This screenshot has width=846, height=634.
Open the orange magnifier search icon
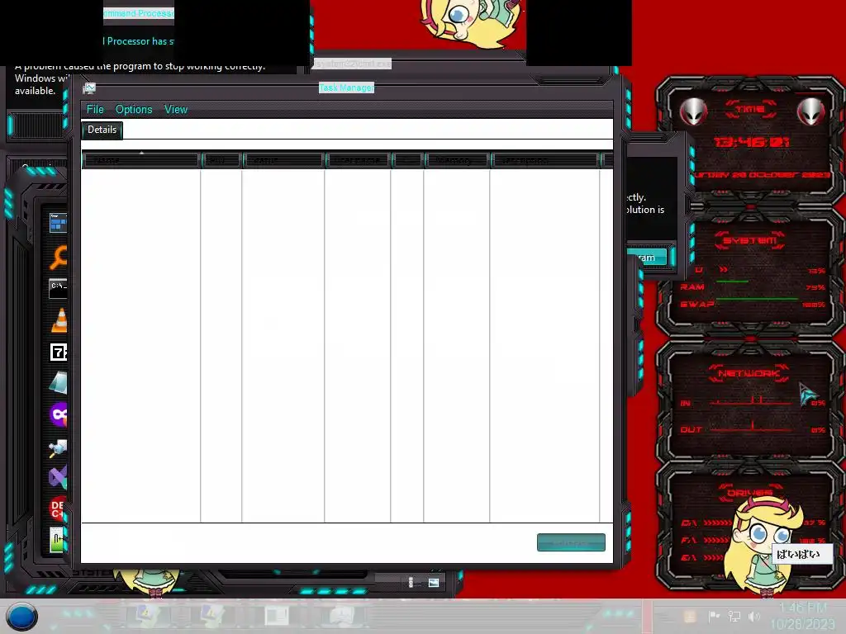59,257
